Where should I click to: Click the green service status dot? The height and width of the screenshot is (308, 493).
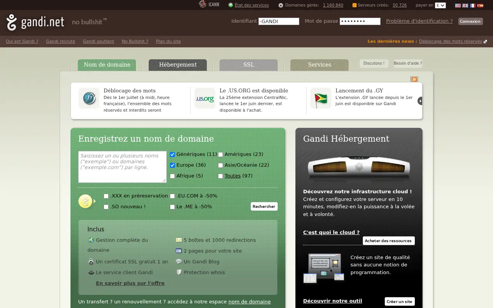(x=231, y=5)
